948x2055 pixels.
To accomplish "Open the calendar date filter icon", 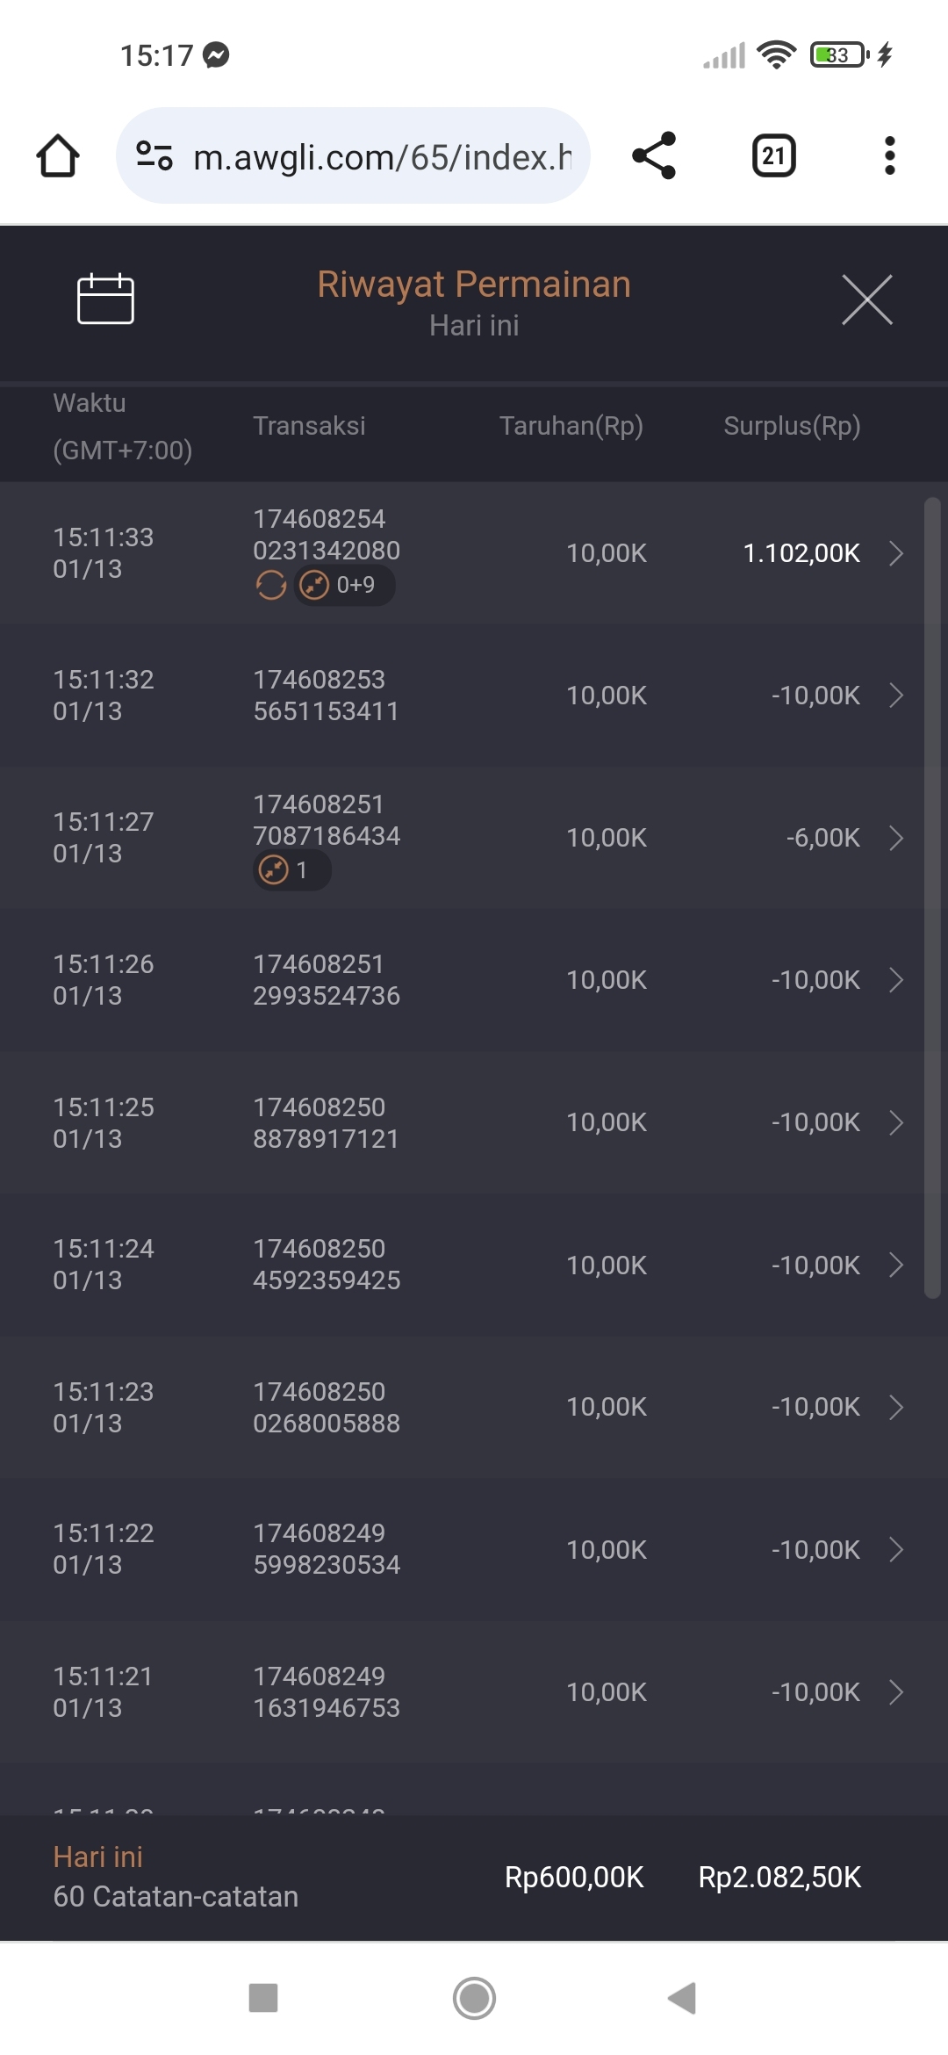I will coord(105,299).
